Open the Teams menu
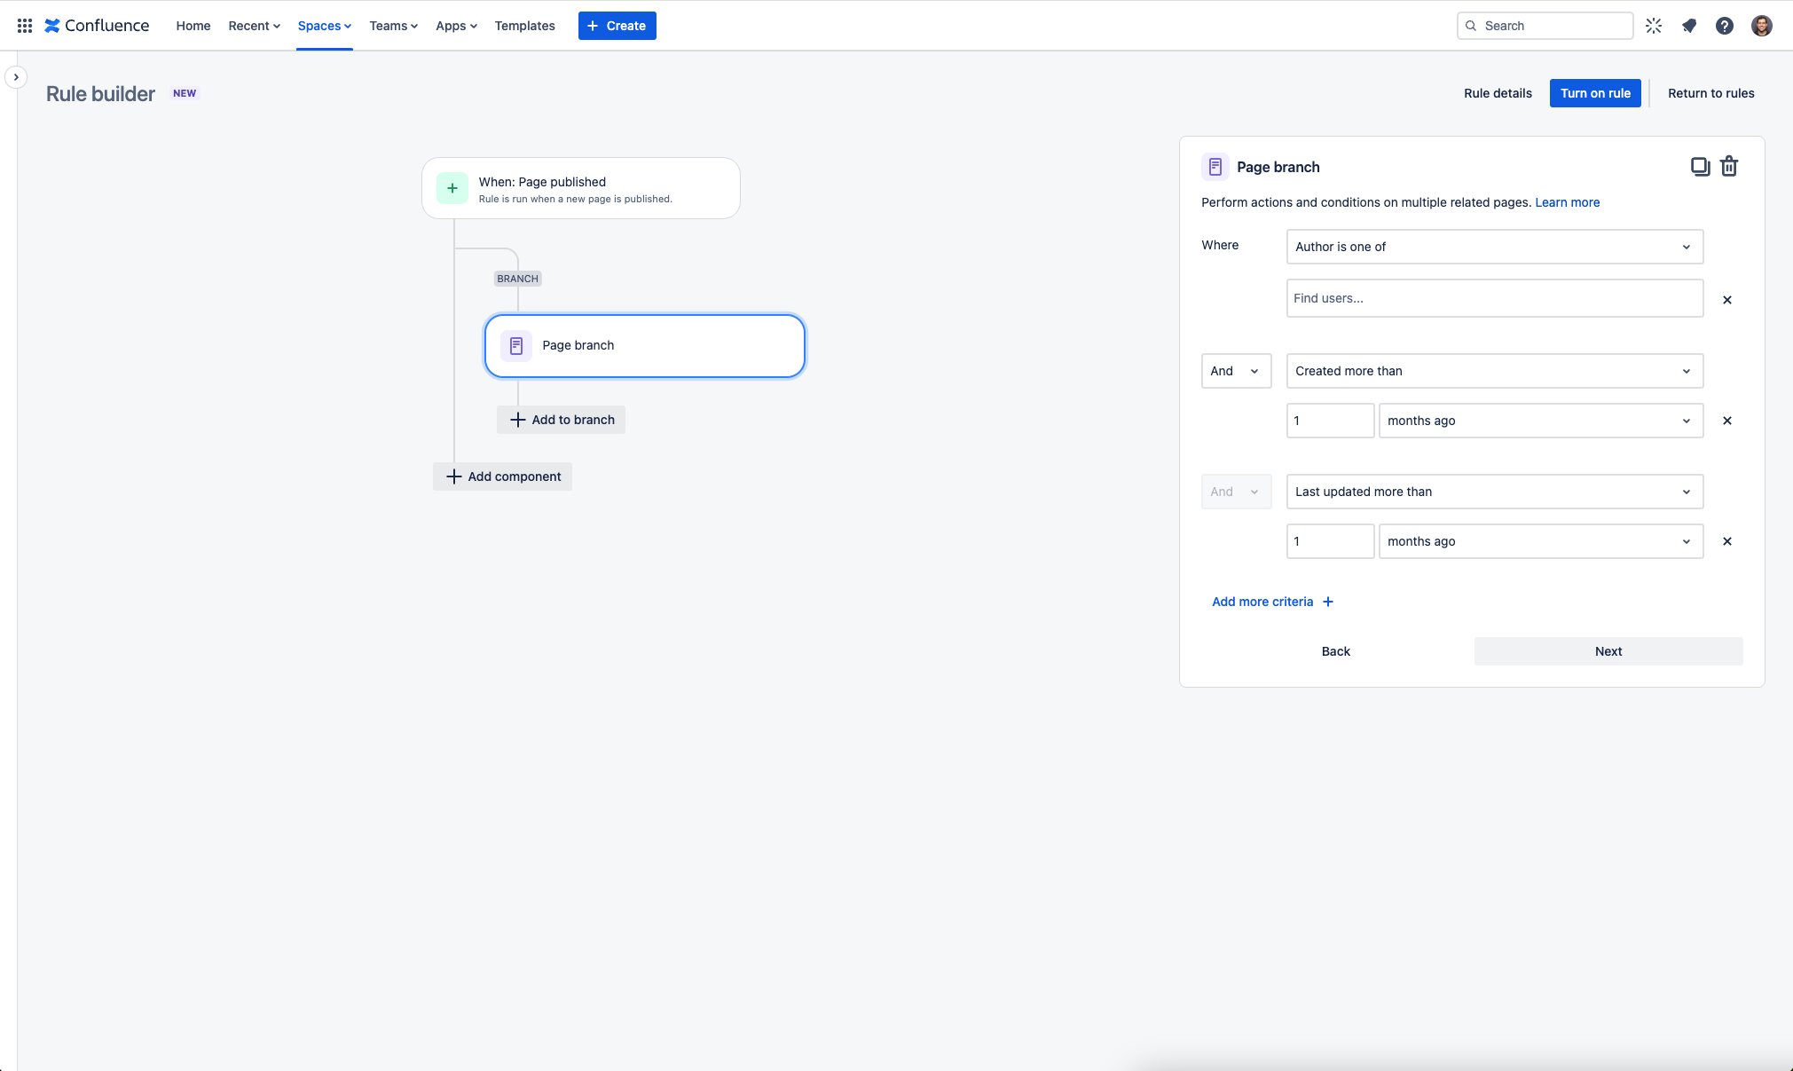Image resolution: width=1793 pixels, height=1071 pixels. point(394,26)
